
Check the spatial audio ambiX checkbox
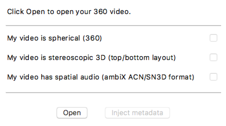pos(214,77)
